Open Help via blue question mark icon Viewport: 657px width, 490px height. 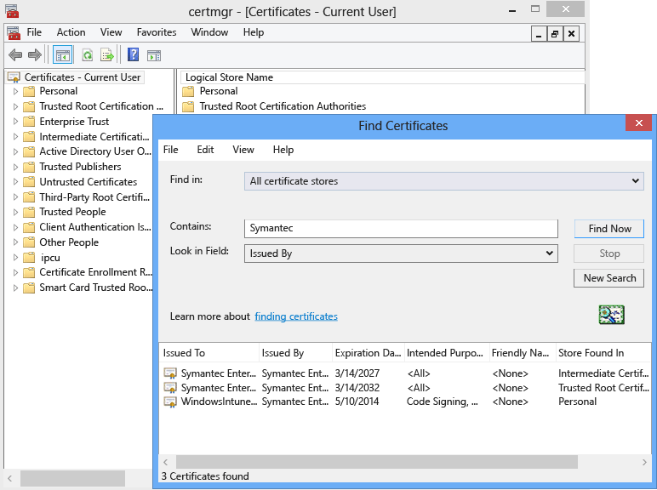(134, 54)
